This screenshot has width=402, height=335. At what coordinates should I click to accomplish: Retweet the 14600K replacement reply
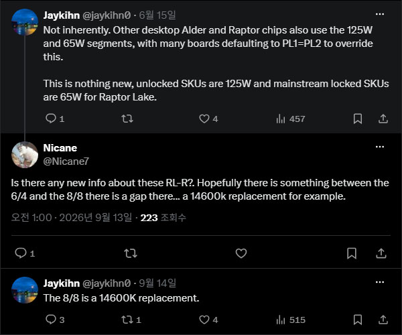click(131, 320)
